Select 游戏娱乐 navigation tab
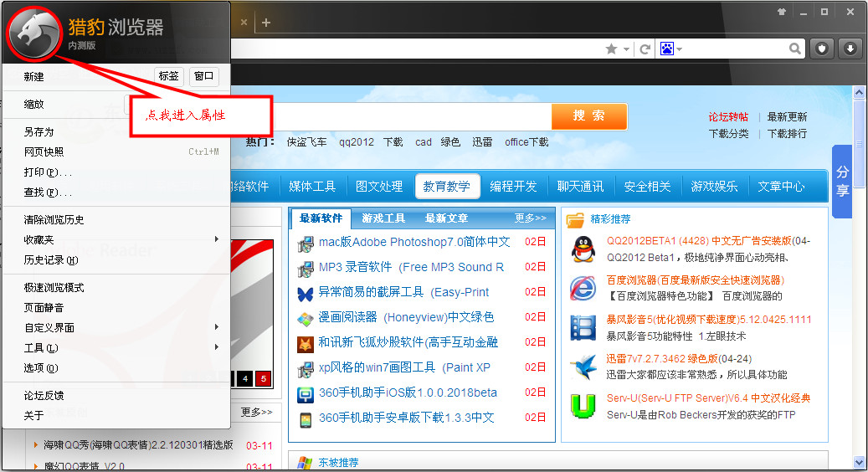This screenshot has width=868, height=472. [715, 187]
